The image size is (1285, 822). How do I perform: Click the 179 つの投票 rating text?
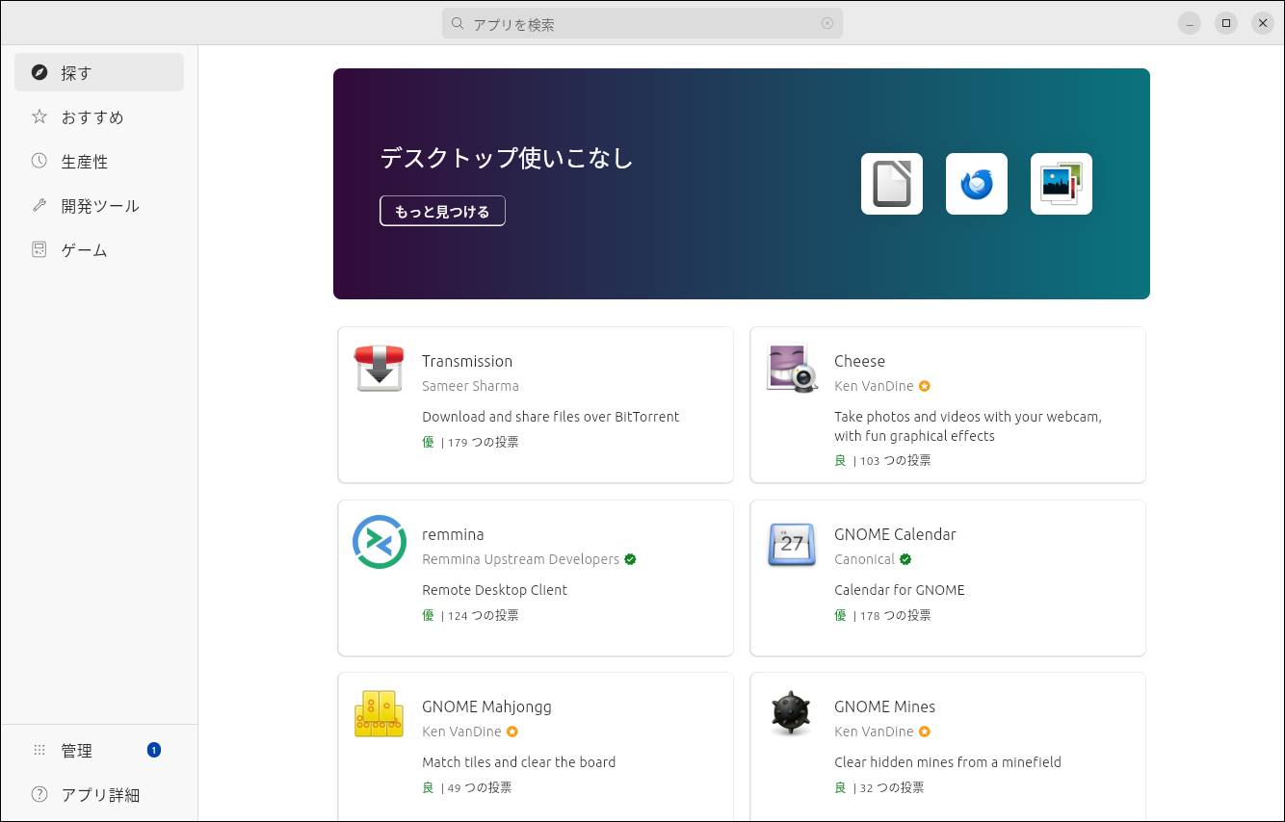point(483,442)
